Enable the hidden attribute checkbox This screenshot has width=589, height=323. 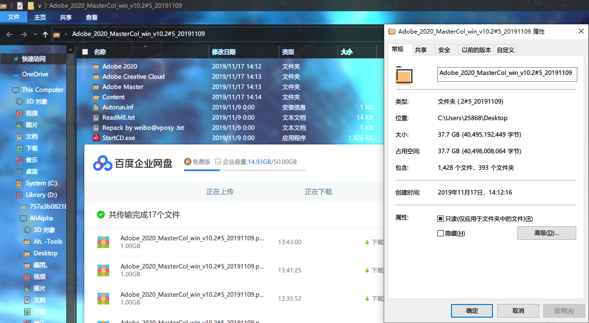(440, 233)
